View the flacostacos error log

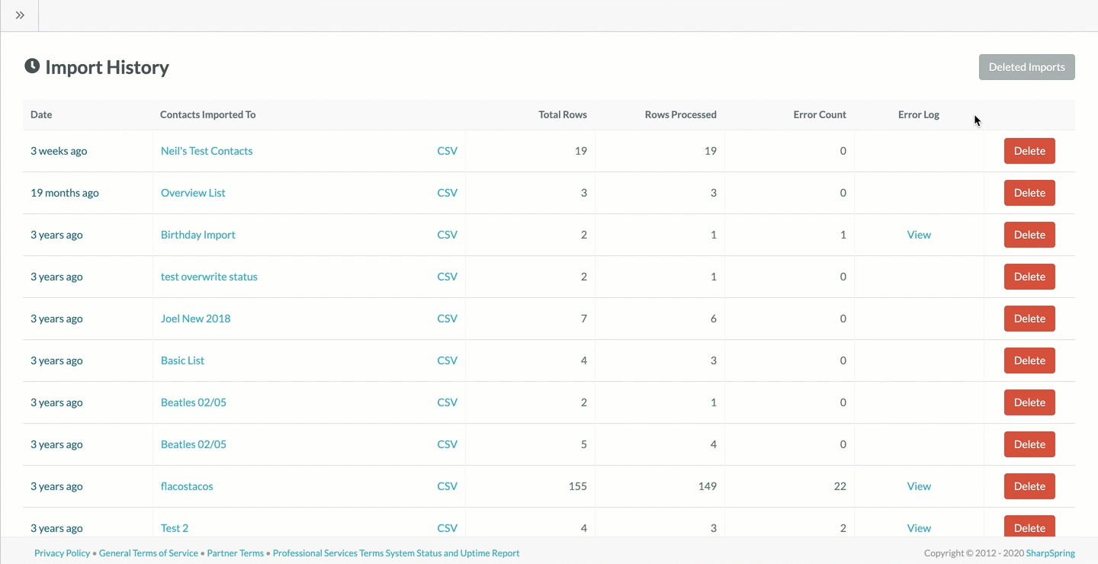pyautogui.click(x=919, y=486)
